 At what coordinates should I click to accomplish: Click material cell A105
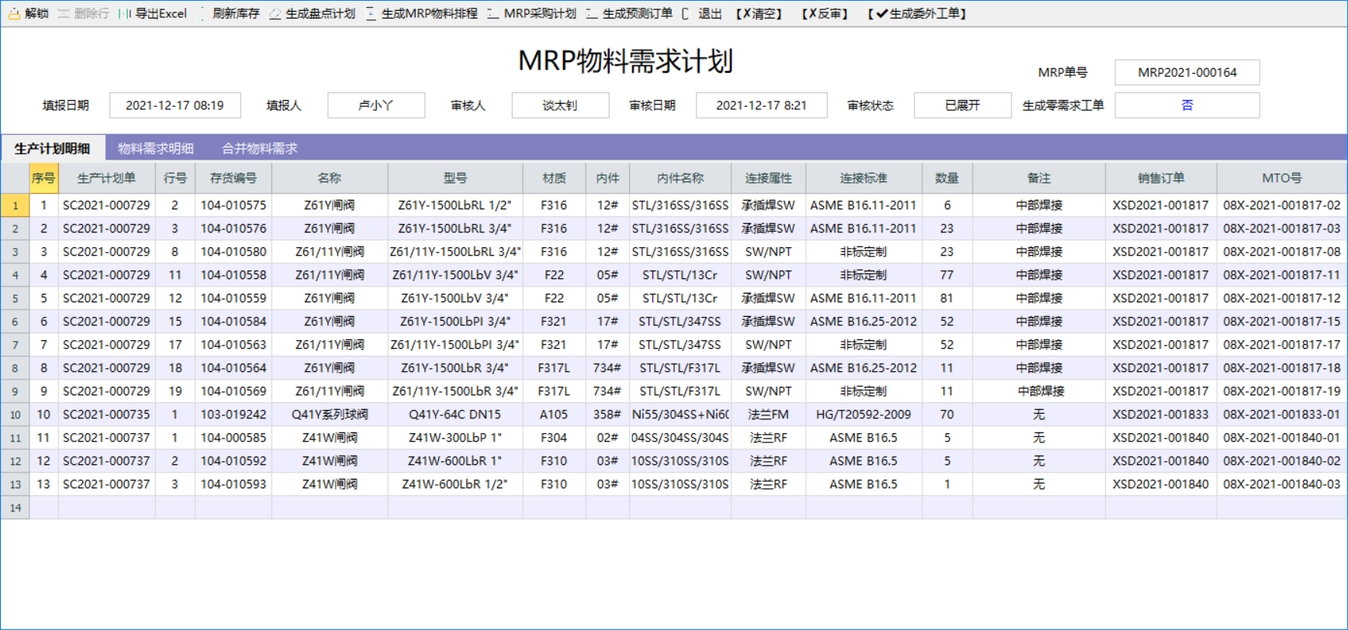coord(554,415)
